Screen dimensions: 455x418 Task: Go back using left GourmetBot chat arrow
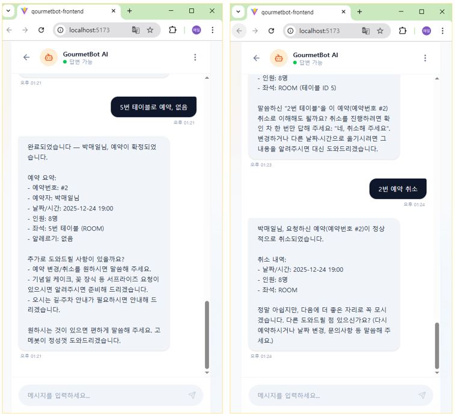pos(26,57)
